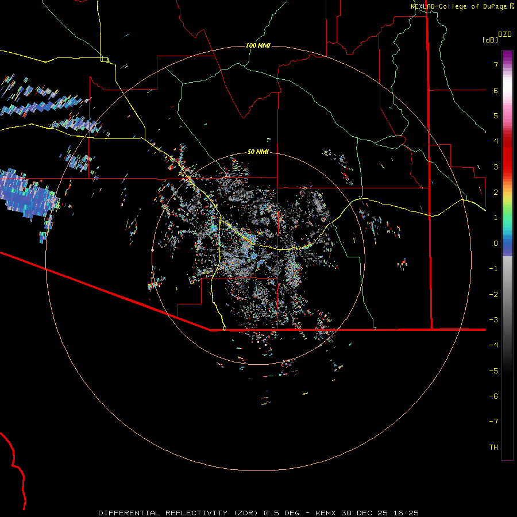Viewport: 517px width, 517px height.
Task: Click the -1 value on the color scale
Action: tap(493, 269)
